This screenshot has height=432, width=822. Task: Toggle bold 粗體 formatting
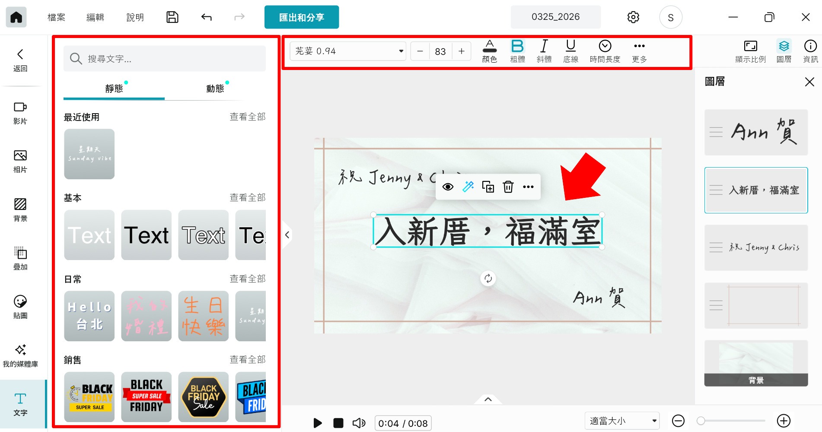(517, 51)
